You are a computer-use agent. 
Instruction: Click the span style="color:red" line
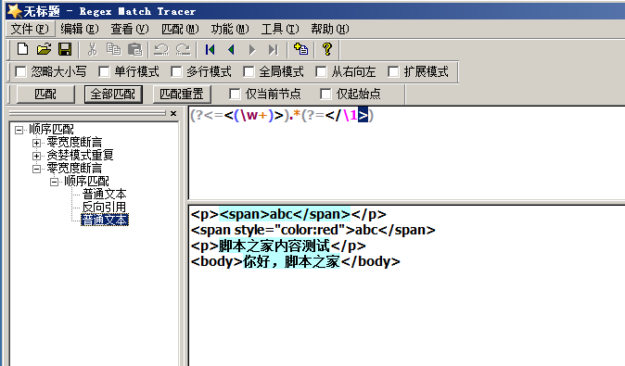tap(312, 230)
